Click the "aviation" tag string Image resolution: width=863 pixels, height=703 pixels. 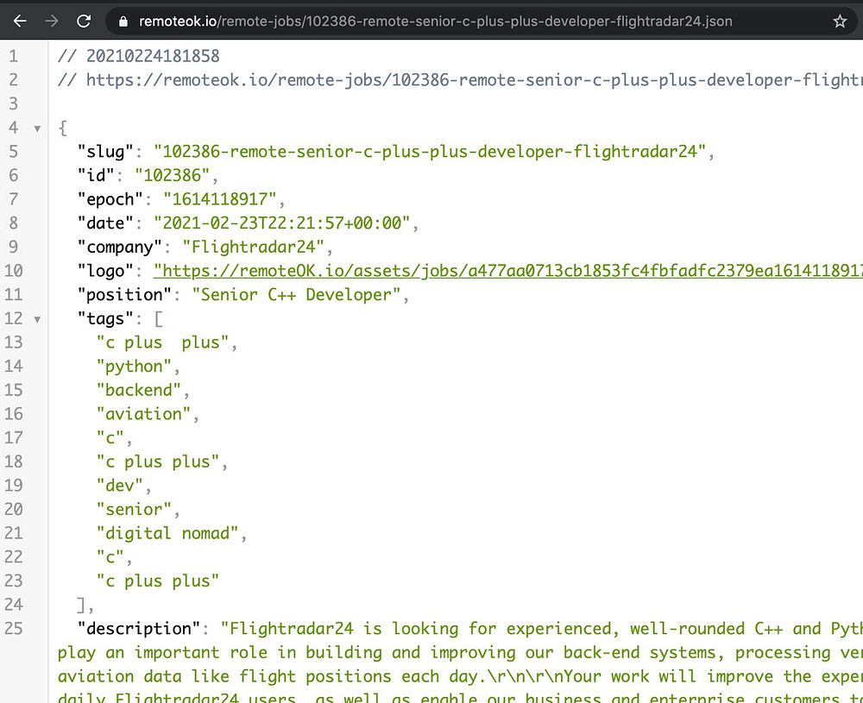pyautogui.click(x=143, y=414)
